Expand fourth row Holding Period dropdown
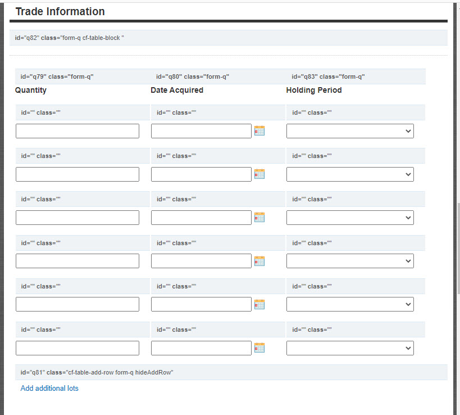The width and height of the screenshot is (460, 415). pos(350,261)
